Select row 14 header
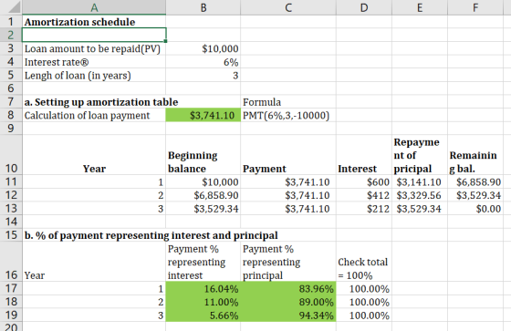Image resolution: width=511 pixels, height=331 pixels. [x=11, y=222]
